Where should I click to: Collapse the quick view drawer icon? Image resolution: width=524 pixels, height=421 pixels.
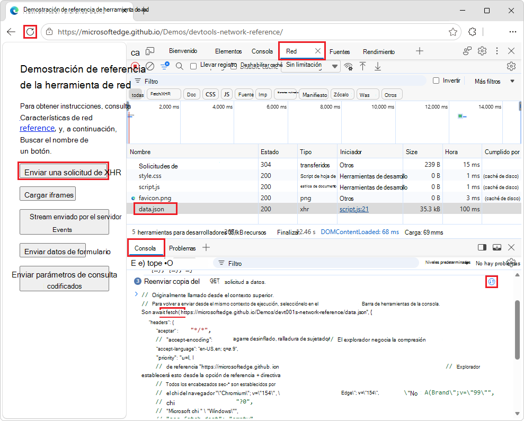497,247
